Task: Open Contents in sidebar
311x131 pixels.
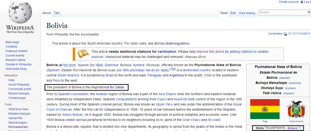Action: (x=11, y=47)
